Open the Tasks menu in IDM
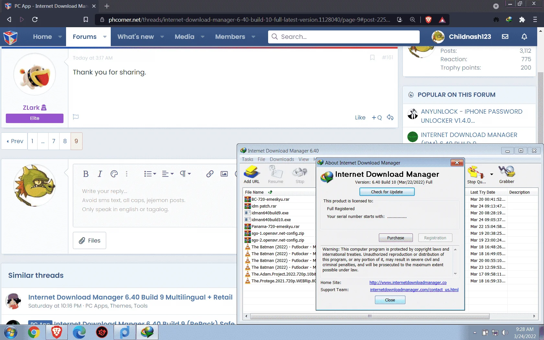This screenshot has width=544, height=340. tap(247, 159)
